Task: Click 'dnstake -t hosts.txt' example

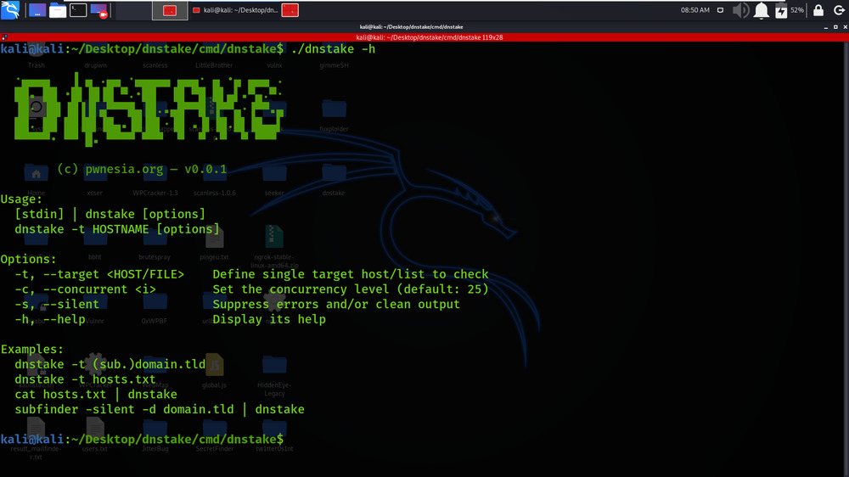Action: (85, 379)
